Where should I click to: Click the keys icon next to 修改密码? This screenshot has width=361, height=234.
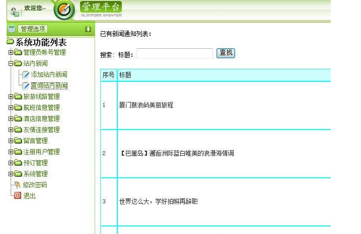tap(18, 185)
